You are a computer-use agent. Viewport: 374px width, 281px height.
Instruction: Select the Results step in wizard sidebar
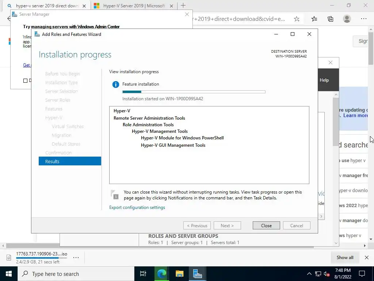click(70, 161)
